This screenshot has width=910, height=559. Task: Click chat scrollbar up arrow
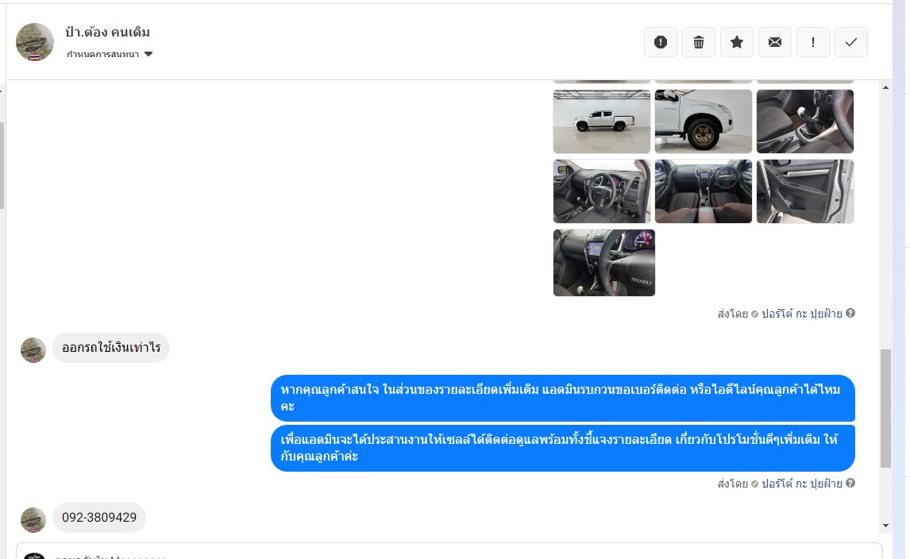pos(885,87)
